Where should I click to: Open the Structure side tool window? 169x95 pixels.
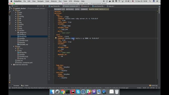[10, 20]
